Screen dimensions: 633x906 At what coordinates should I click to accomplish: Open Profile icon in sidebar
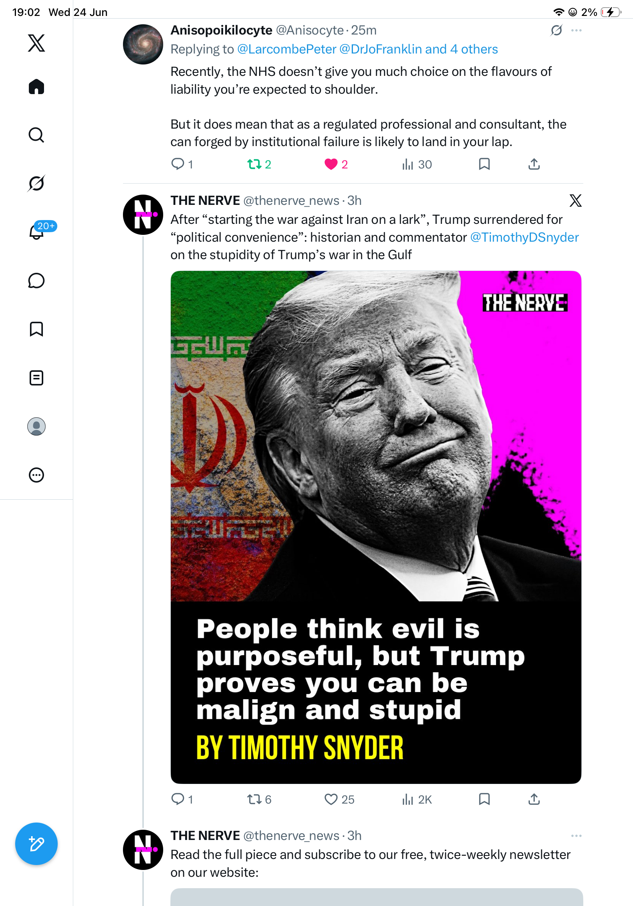click(36, 426)
